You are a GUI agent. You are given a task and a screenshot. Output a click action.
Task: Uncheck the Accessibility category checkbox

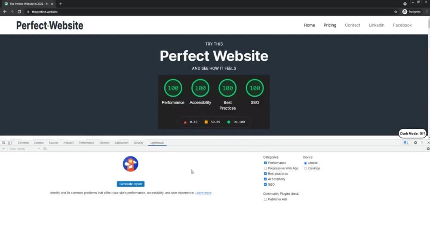point(265,179)
